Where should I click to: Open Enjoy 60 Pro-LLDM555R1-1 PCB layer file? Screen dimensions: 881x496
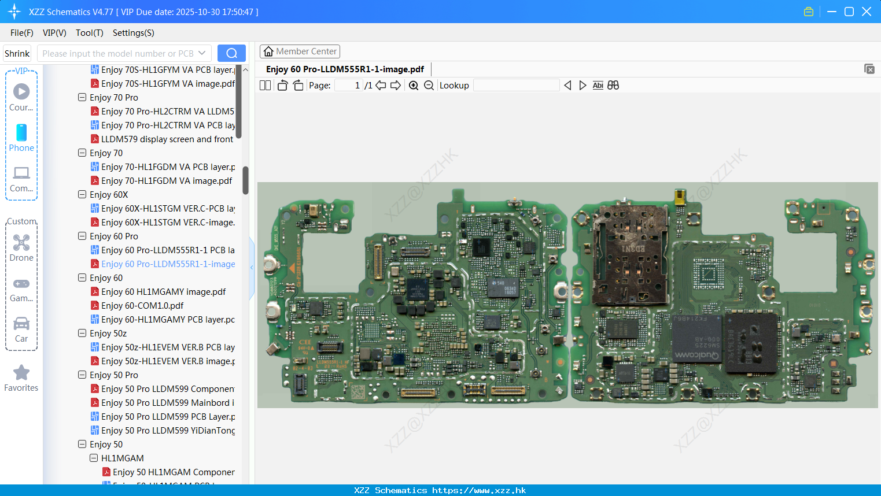click(163, 250)
